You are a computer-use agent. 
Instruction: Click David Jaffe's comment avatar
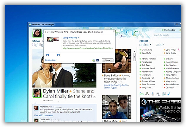point(36,120)
